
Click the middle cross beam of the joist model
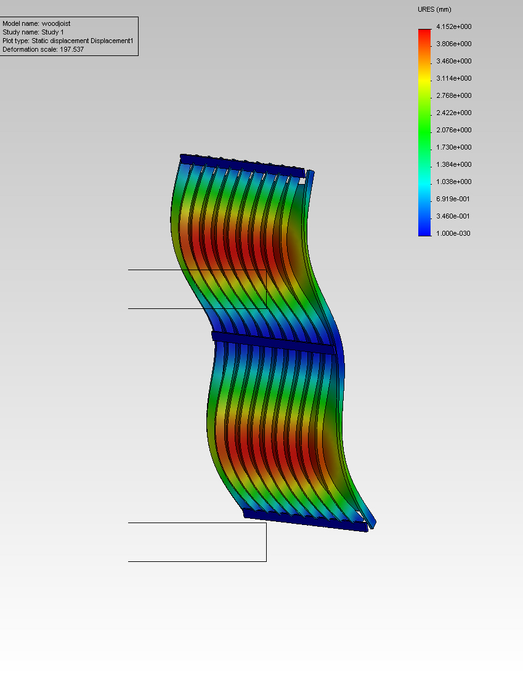tap(274, 343)
